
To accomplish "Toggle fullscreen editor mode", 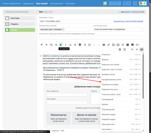I will pyautogui.click(x=124, y=50).
